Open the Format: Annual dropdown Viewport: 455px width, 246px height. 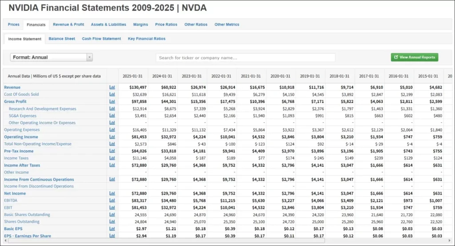(52, 57)
